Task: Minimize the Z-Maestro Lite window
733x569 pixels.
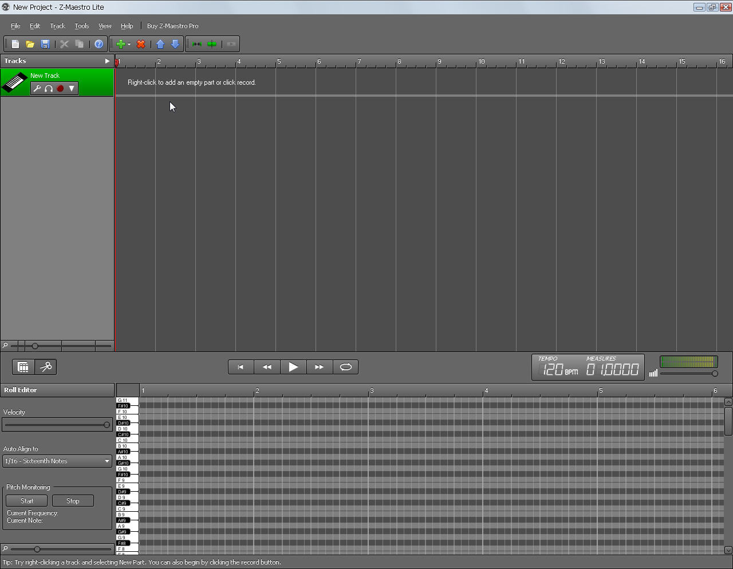Action: pyautogui.click(x=699, y=7)
